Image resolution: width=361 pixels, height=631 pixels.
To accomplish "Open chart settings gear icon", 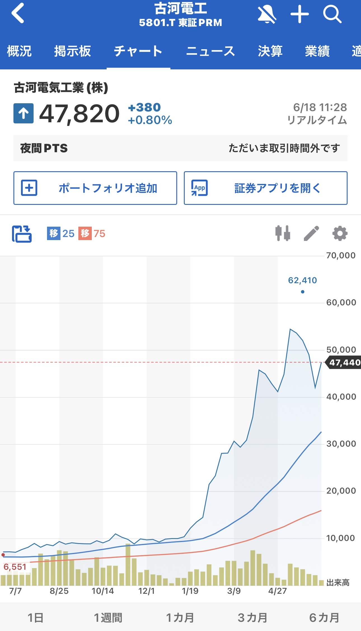I will (340, 233).
